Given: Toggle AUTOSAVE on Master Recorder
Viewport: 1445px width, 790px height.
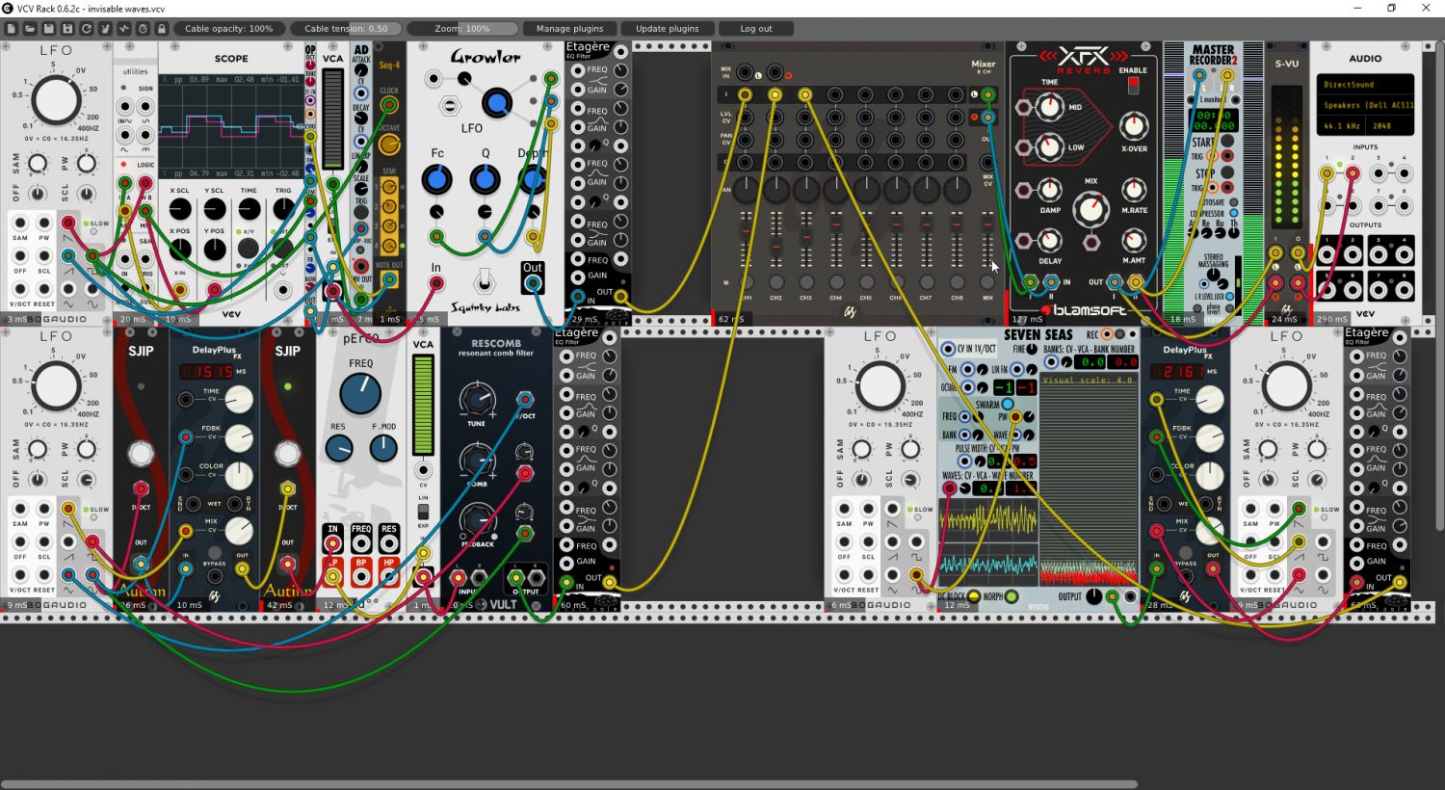Looking at the screenshot, I should 1234,202.
